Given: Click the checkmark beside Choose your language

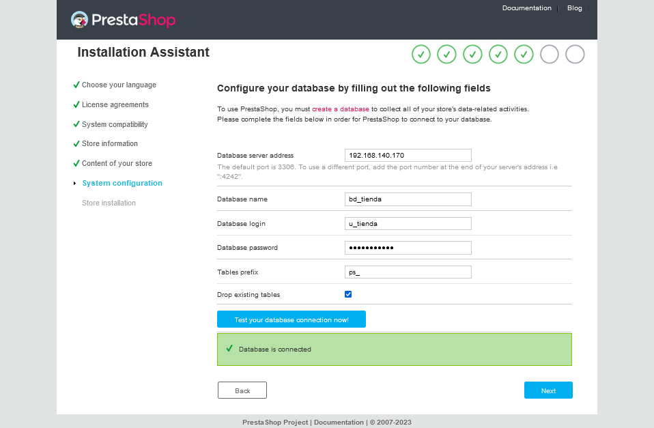Looking at the screenshot, I should 76,85.
